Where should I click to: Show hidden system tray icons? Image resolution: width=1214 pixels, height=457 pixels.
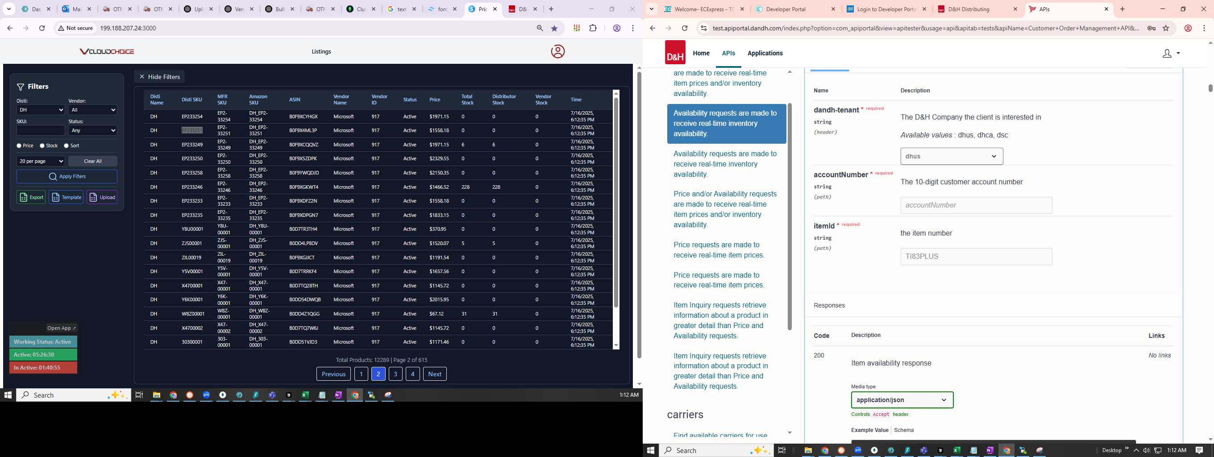(x=1136, y=450)
